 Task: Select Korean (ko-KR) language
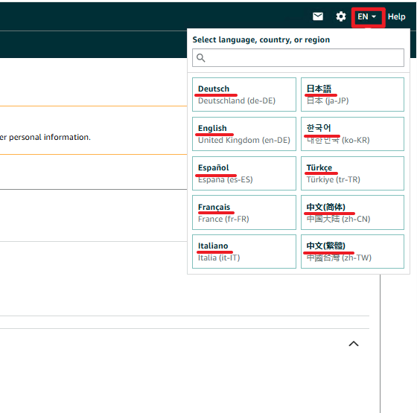click(x=352, y=134)
